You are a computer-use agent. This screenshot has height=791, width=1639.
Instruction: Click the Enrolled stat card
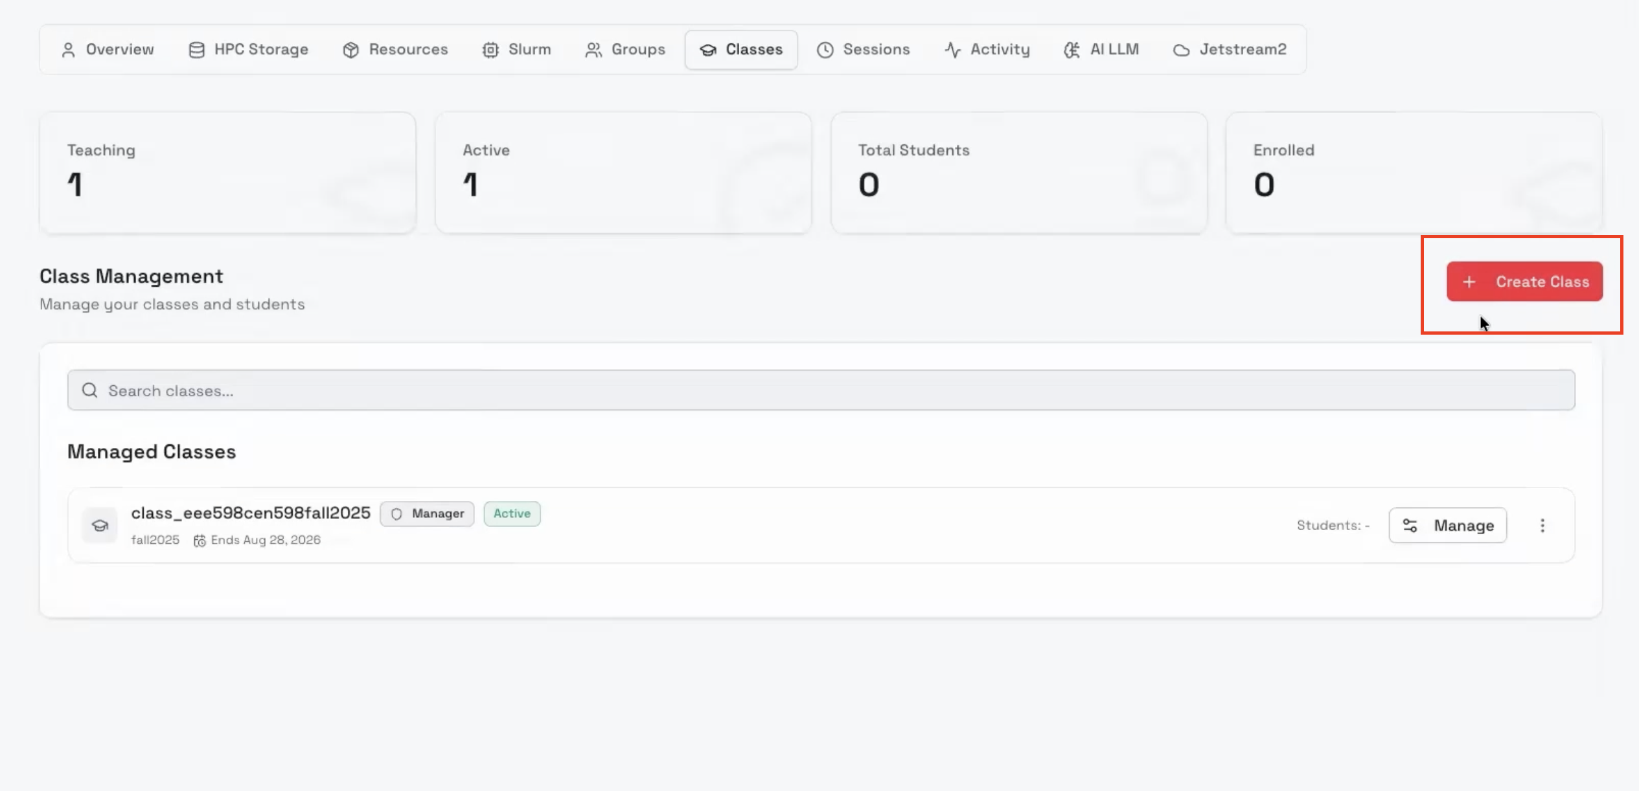[1414, 173]
